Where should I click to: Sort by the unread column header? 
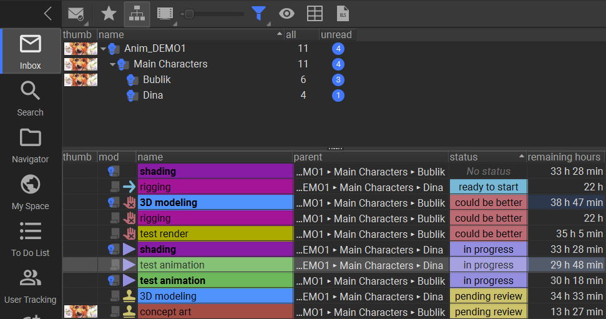click(336, 34)
